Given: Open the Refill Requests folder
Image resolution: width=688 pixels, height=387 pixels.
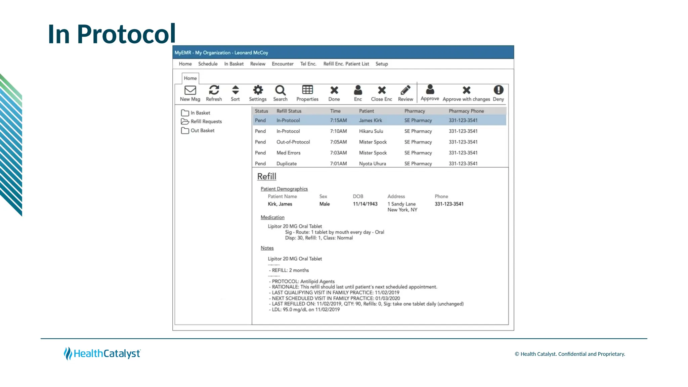Looking at the screenshot, I should tap(206, 122).
